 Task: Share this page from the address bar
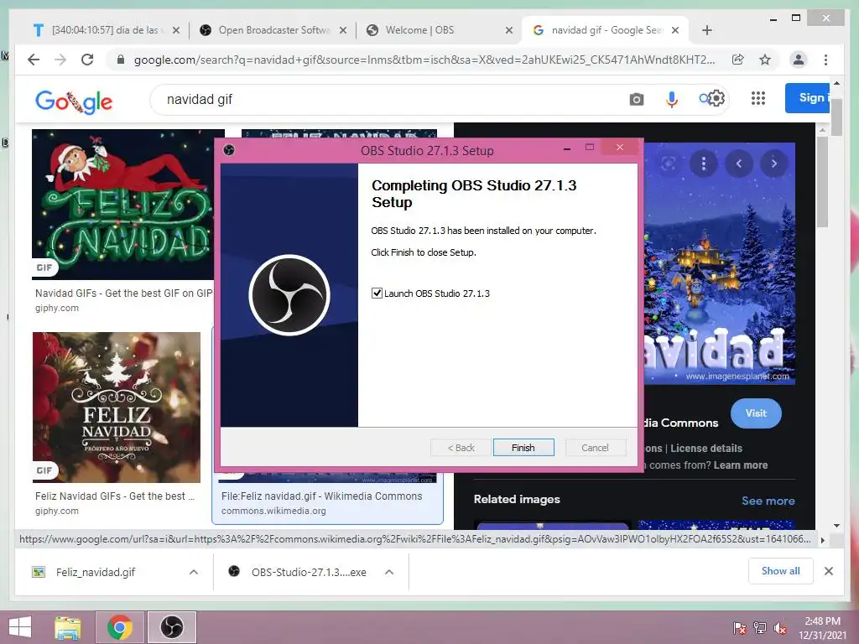point(738,60)
